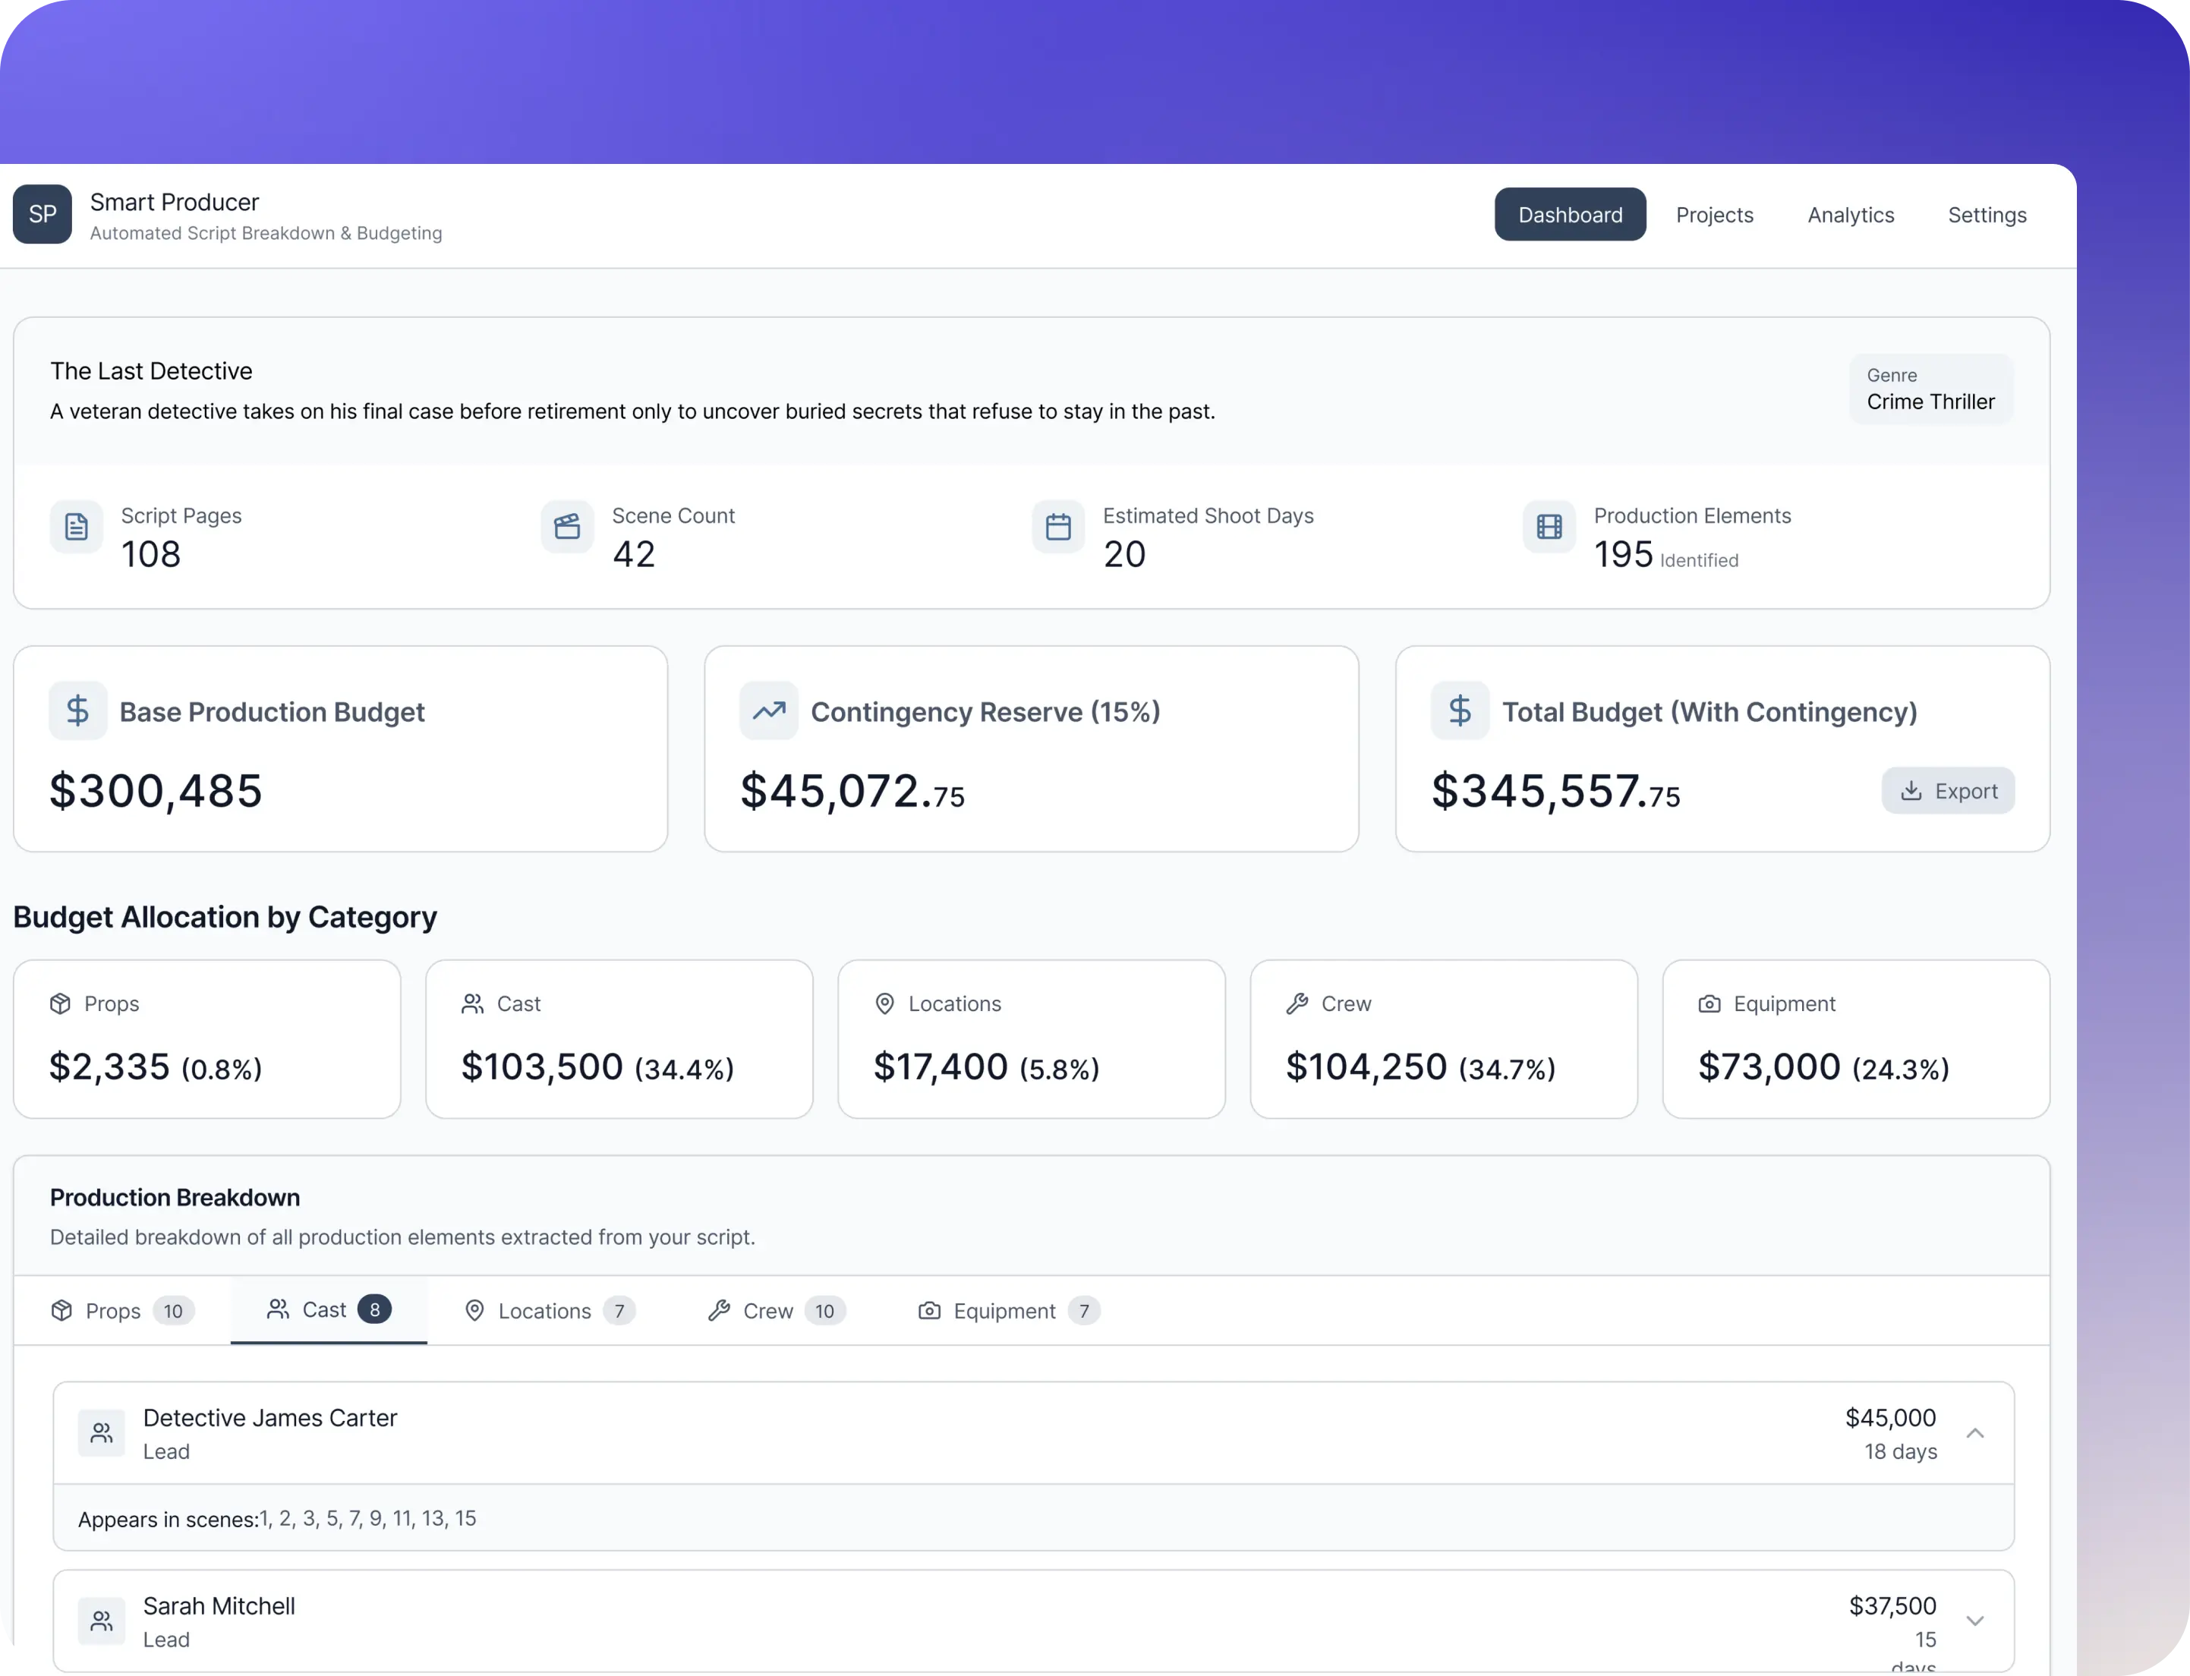
Task: Click the Scene Count clapperboard icon
Action: [567, 527]
